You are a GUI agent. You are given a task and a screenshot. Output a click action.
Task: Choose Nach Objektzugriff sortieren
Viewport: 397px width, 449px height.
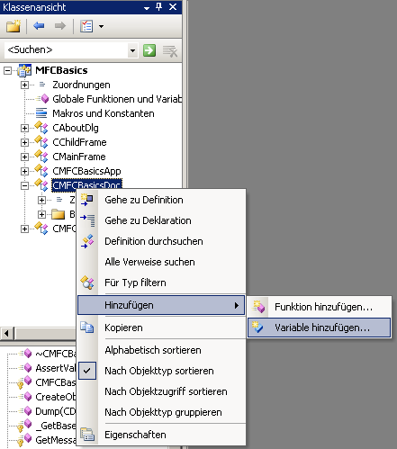[x=161, y=391]
